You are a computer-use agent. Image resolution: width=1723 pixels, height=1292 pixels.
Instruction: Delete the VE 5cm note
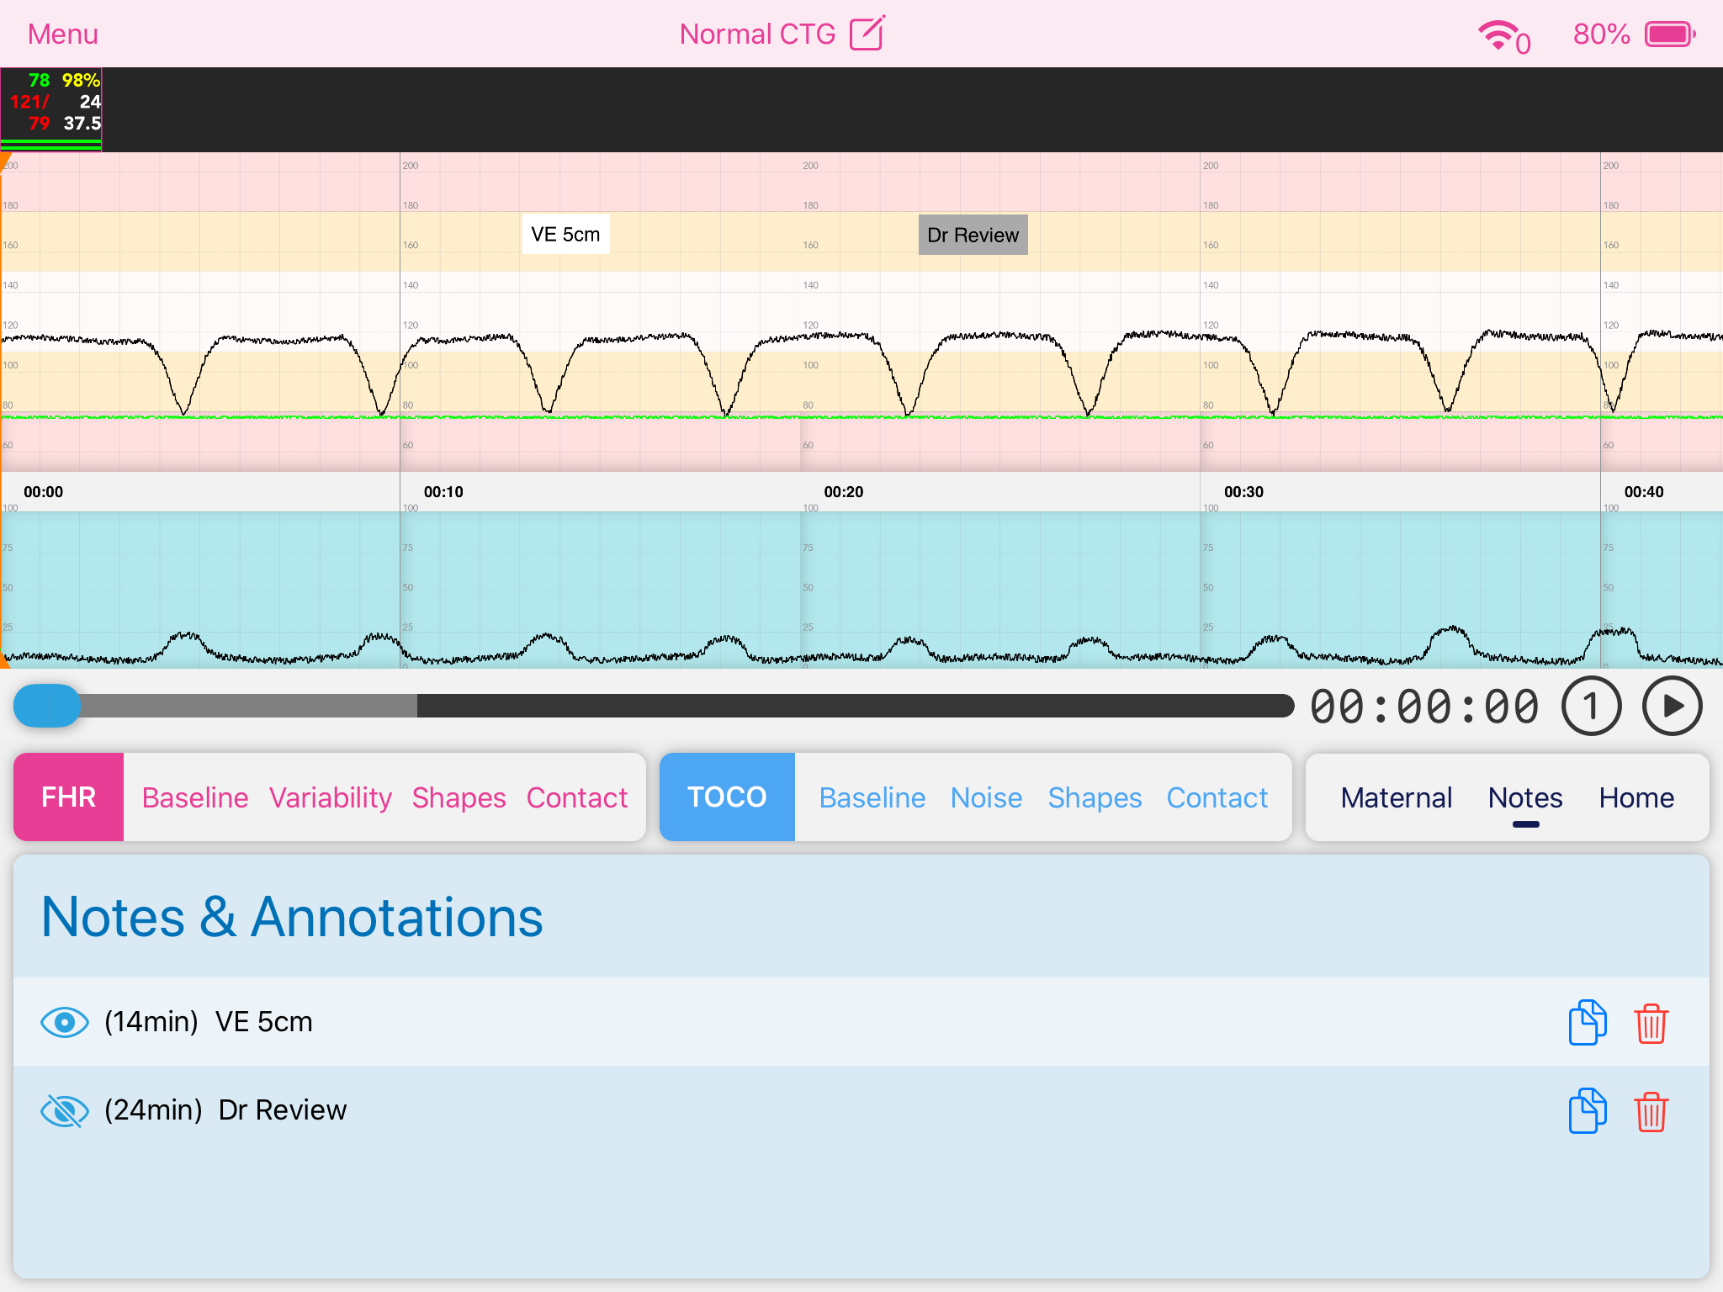[x=1651, y=1023]
